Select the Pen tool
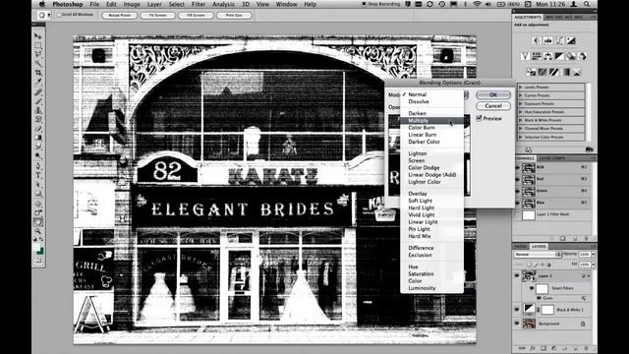This screenshot has width=629, height=354. pos(38,166)
